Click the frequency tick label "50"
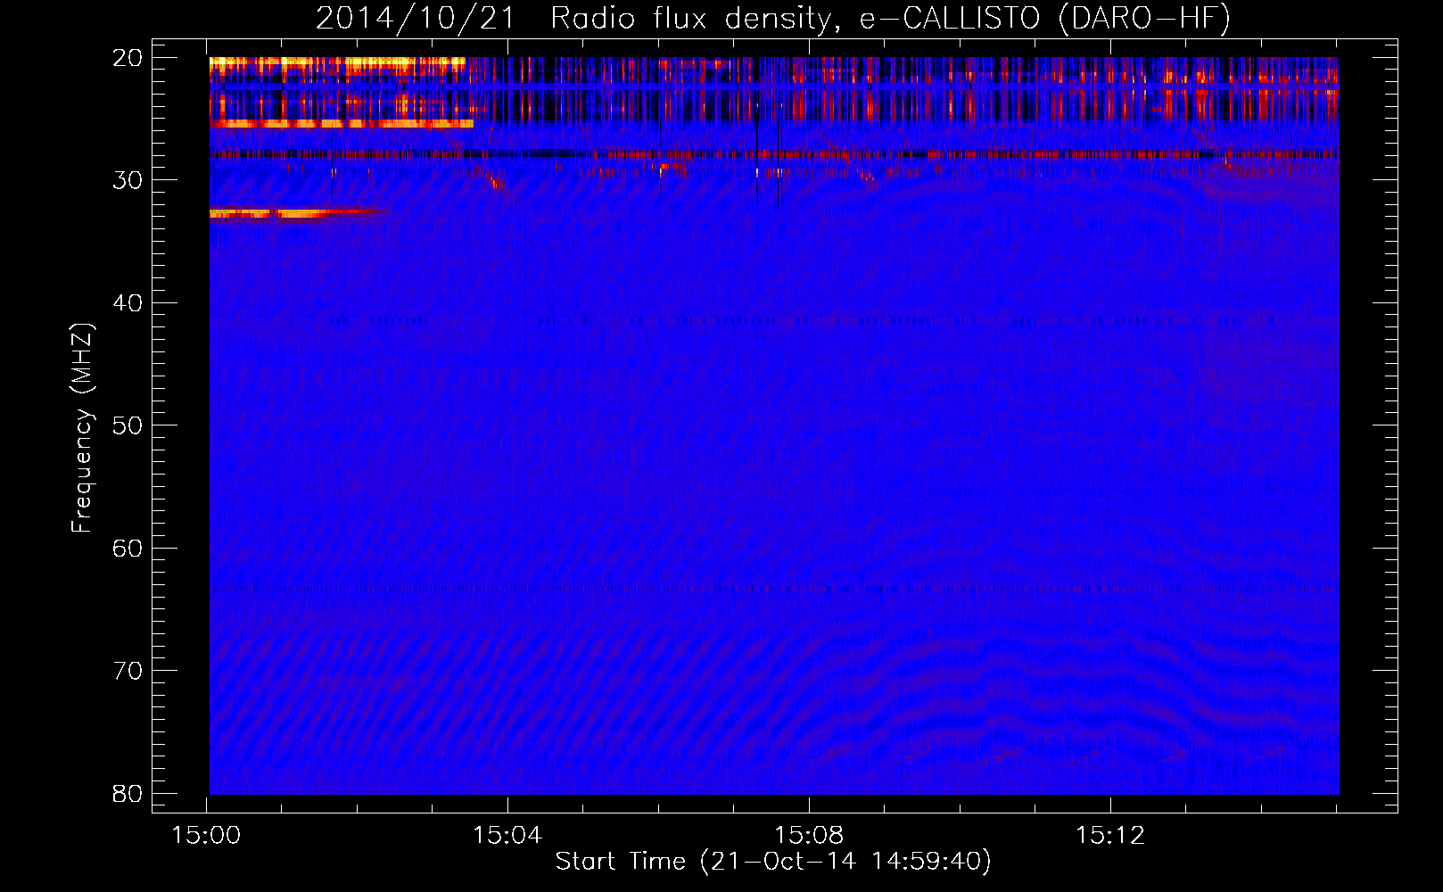The height and width of the screenshot is (892, 1443). tap(128, 425)
